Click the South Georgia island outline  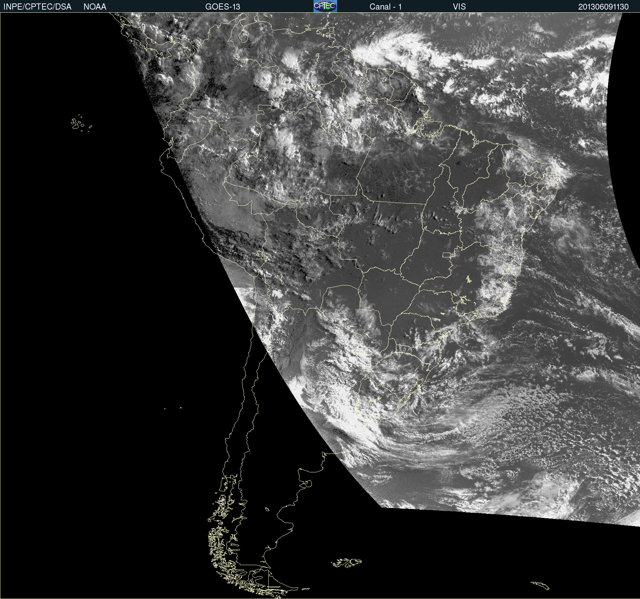click(540, 585)
